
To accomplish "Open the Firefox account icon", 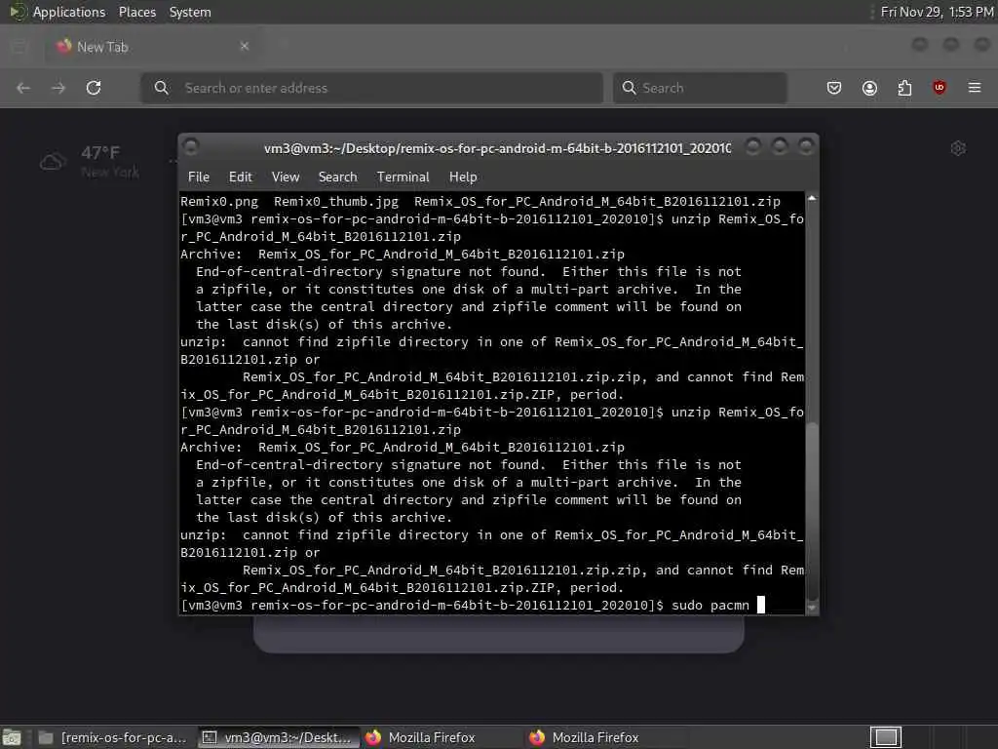I will click(x=869, y=88).
